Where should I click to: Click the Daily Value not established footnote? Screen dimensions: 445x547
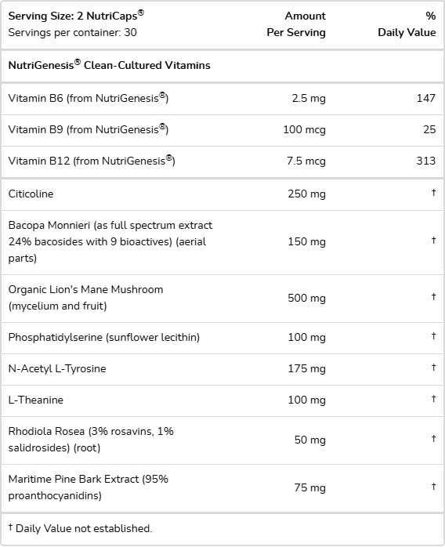coord(80,528)
